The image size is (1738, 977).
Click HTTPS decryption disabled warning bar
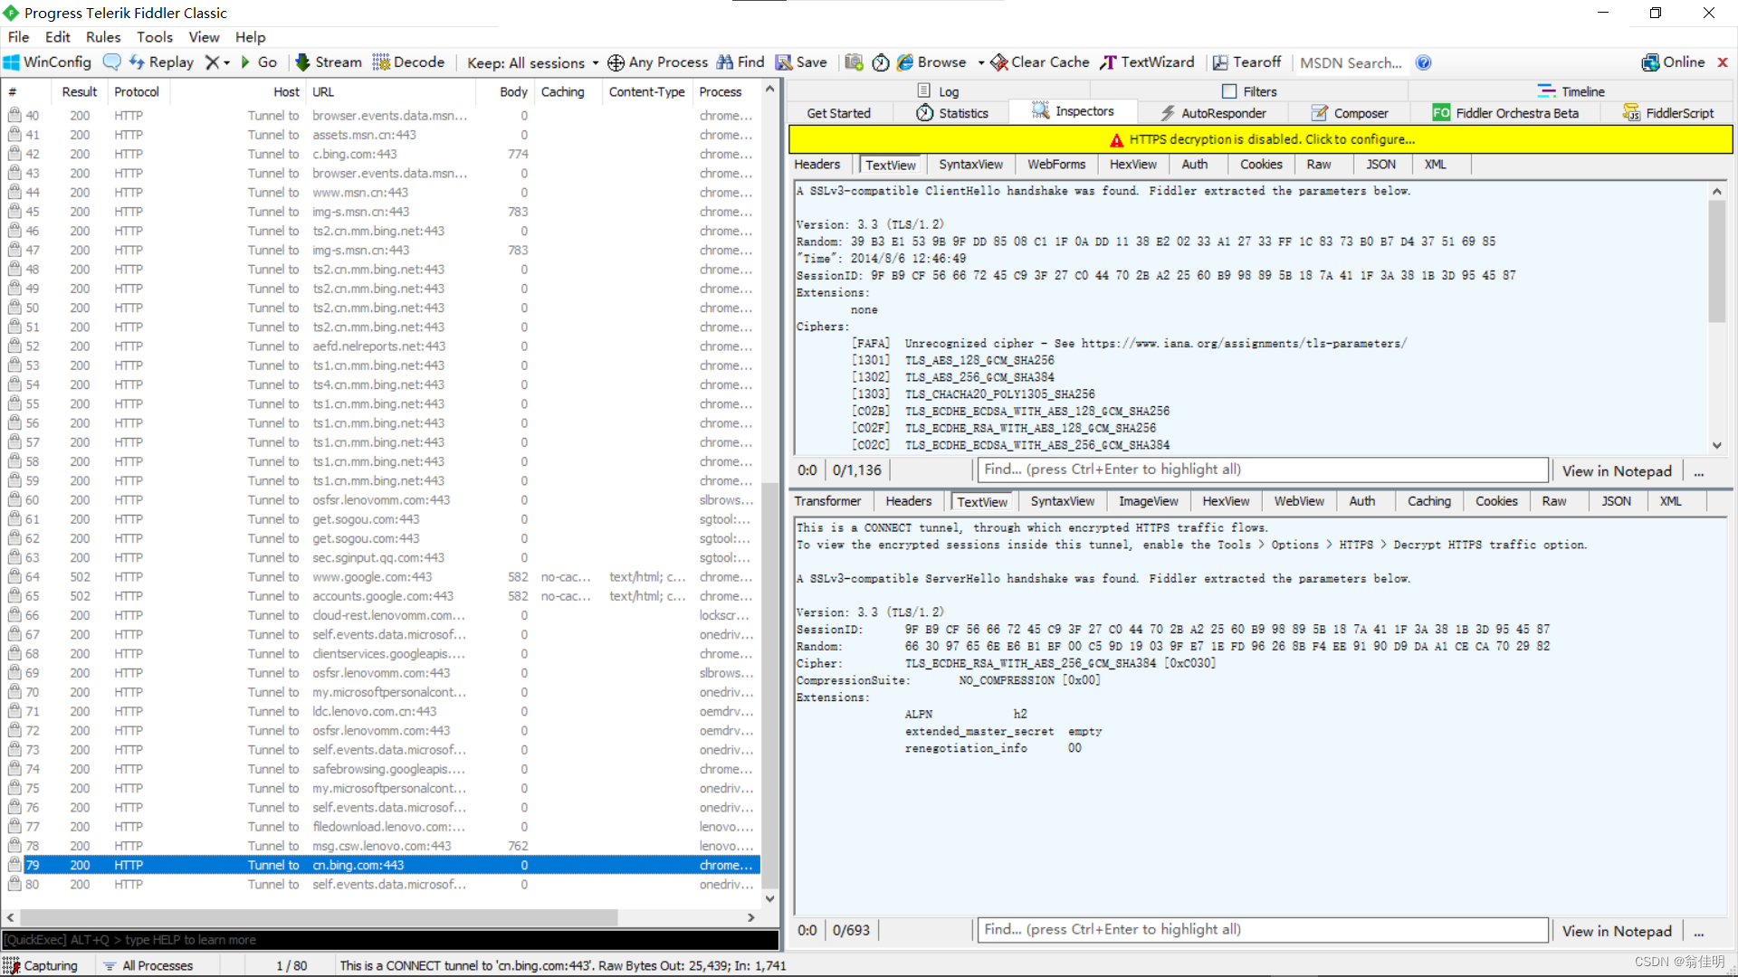coord(1261,139)
